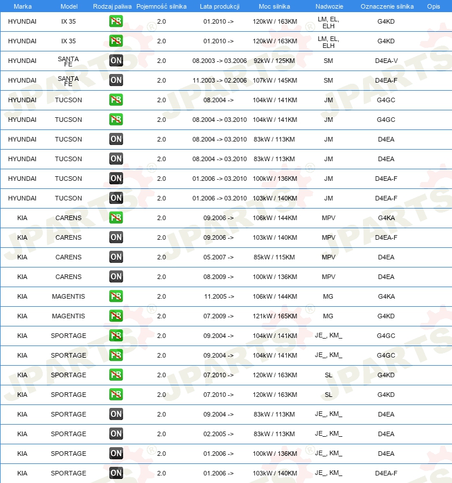Click the ON icon in the Carens 85kW / 115KM row
The height and width of the screenshot is (483, 452).
tap(116, 257)
